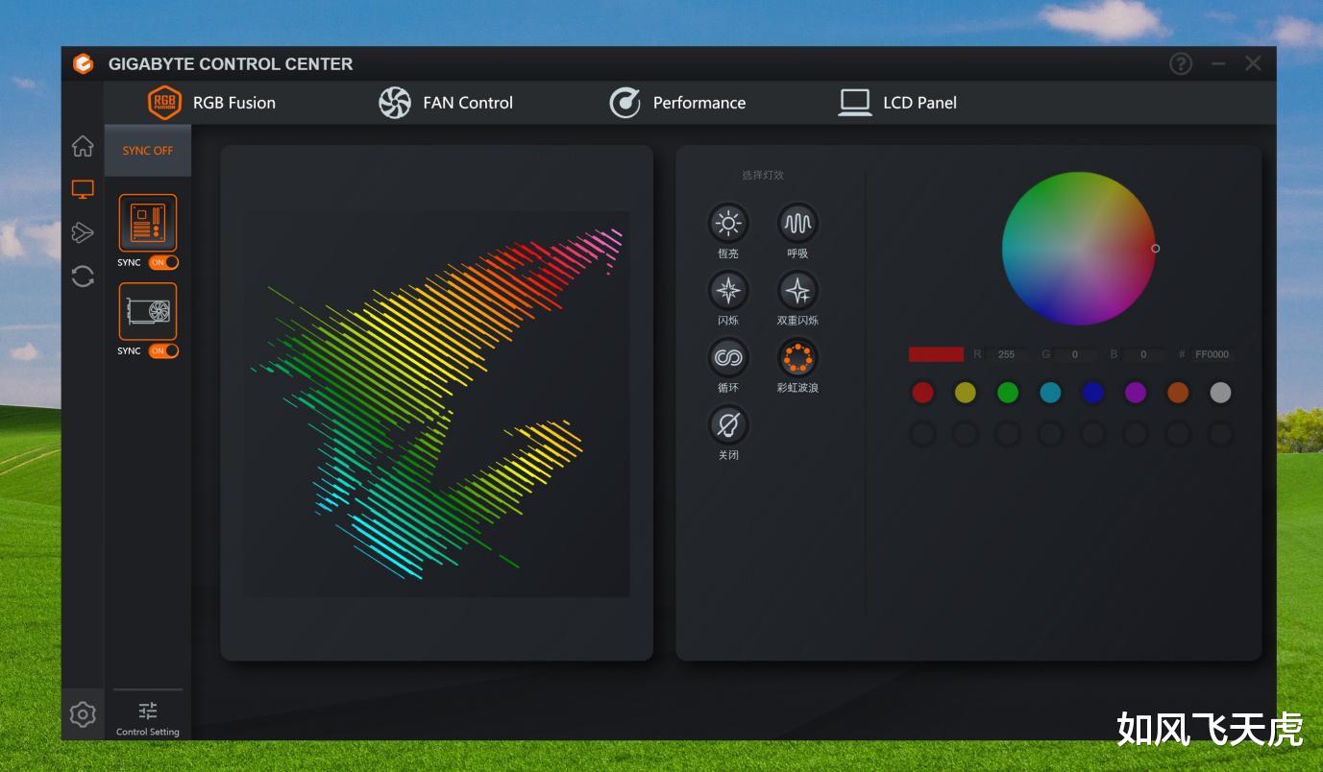1323x772 pixels.
Task: Select the graphics card device icon
Action: tap(148, 311)
